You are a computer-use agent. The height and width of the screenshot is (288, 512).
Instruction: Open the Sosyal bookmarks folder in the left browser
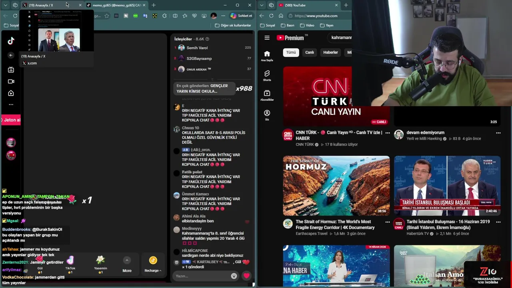(x=12, y=25)
